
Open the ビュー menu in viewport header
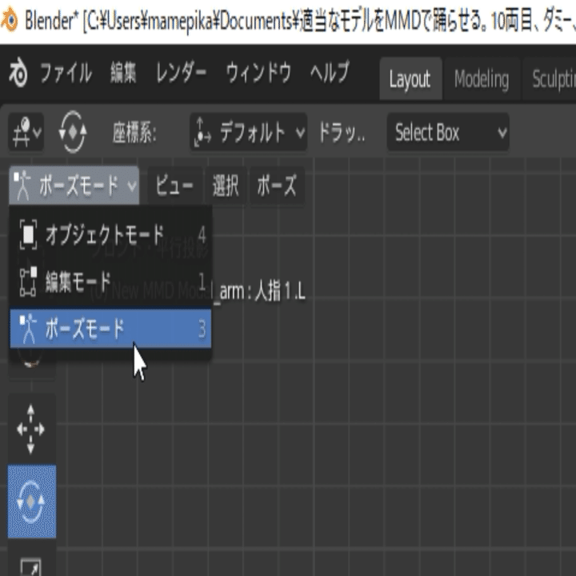[174, 185]
